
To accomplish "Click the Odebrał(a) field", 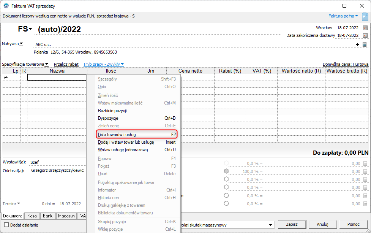I will pos(57,170).
